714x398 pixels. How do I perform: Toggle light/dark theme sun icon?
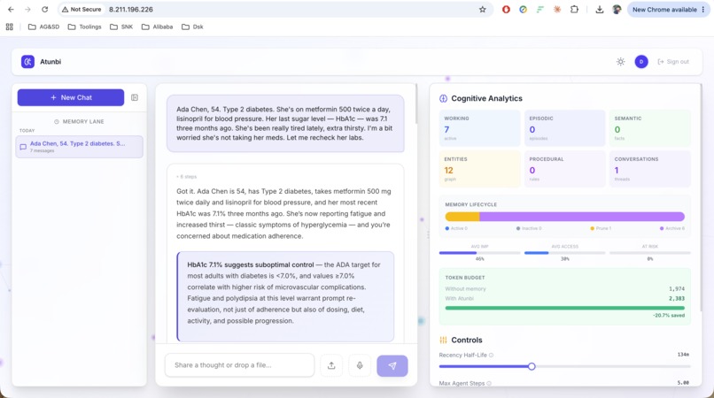[621, 61]
